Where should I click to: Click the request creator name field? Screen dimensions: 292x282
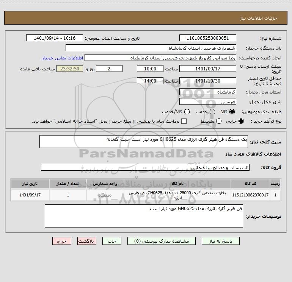160,58
